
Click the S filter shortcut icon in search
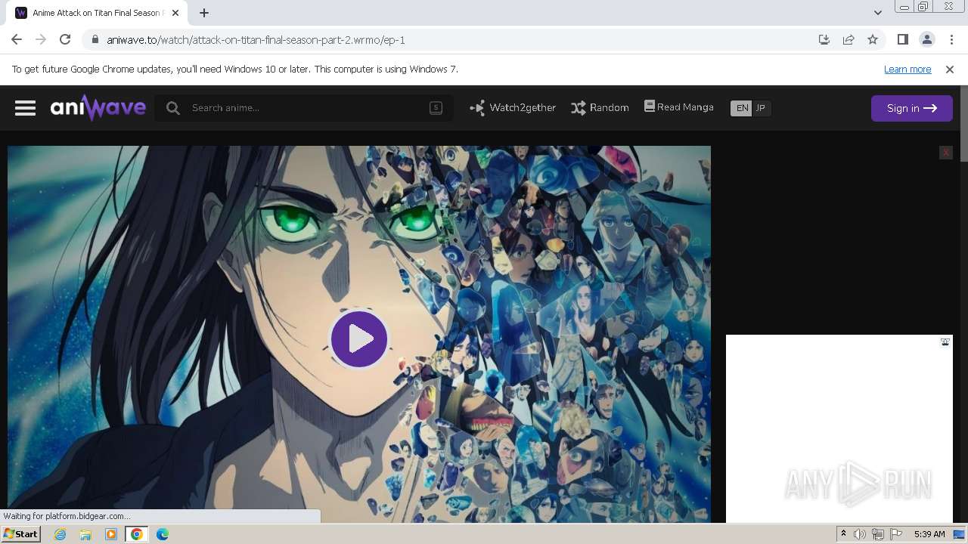436,108
